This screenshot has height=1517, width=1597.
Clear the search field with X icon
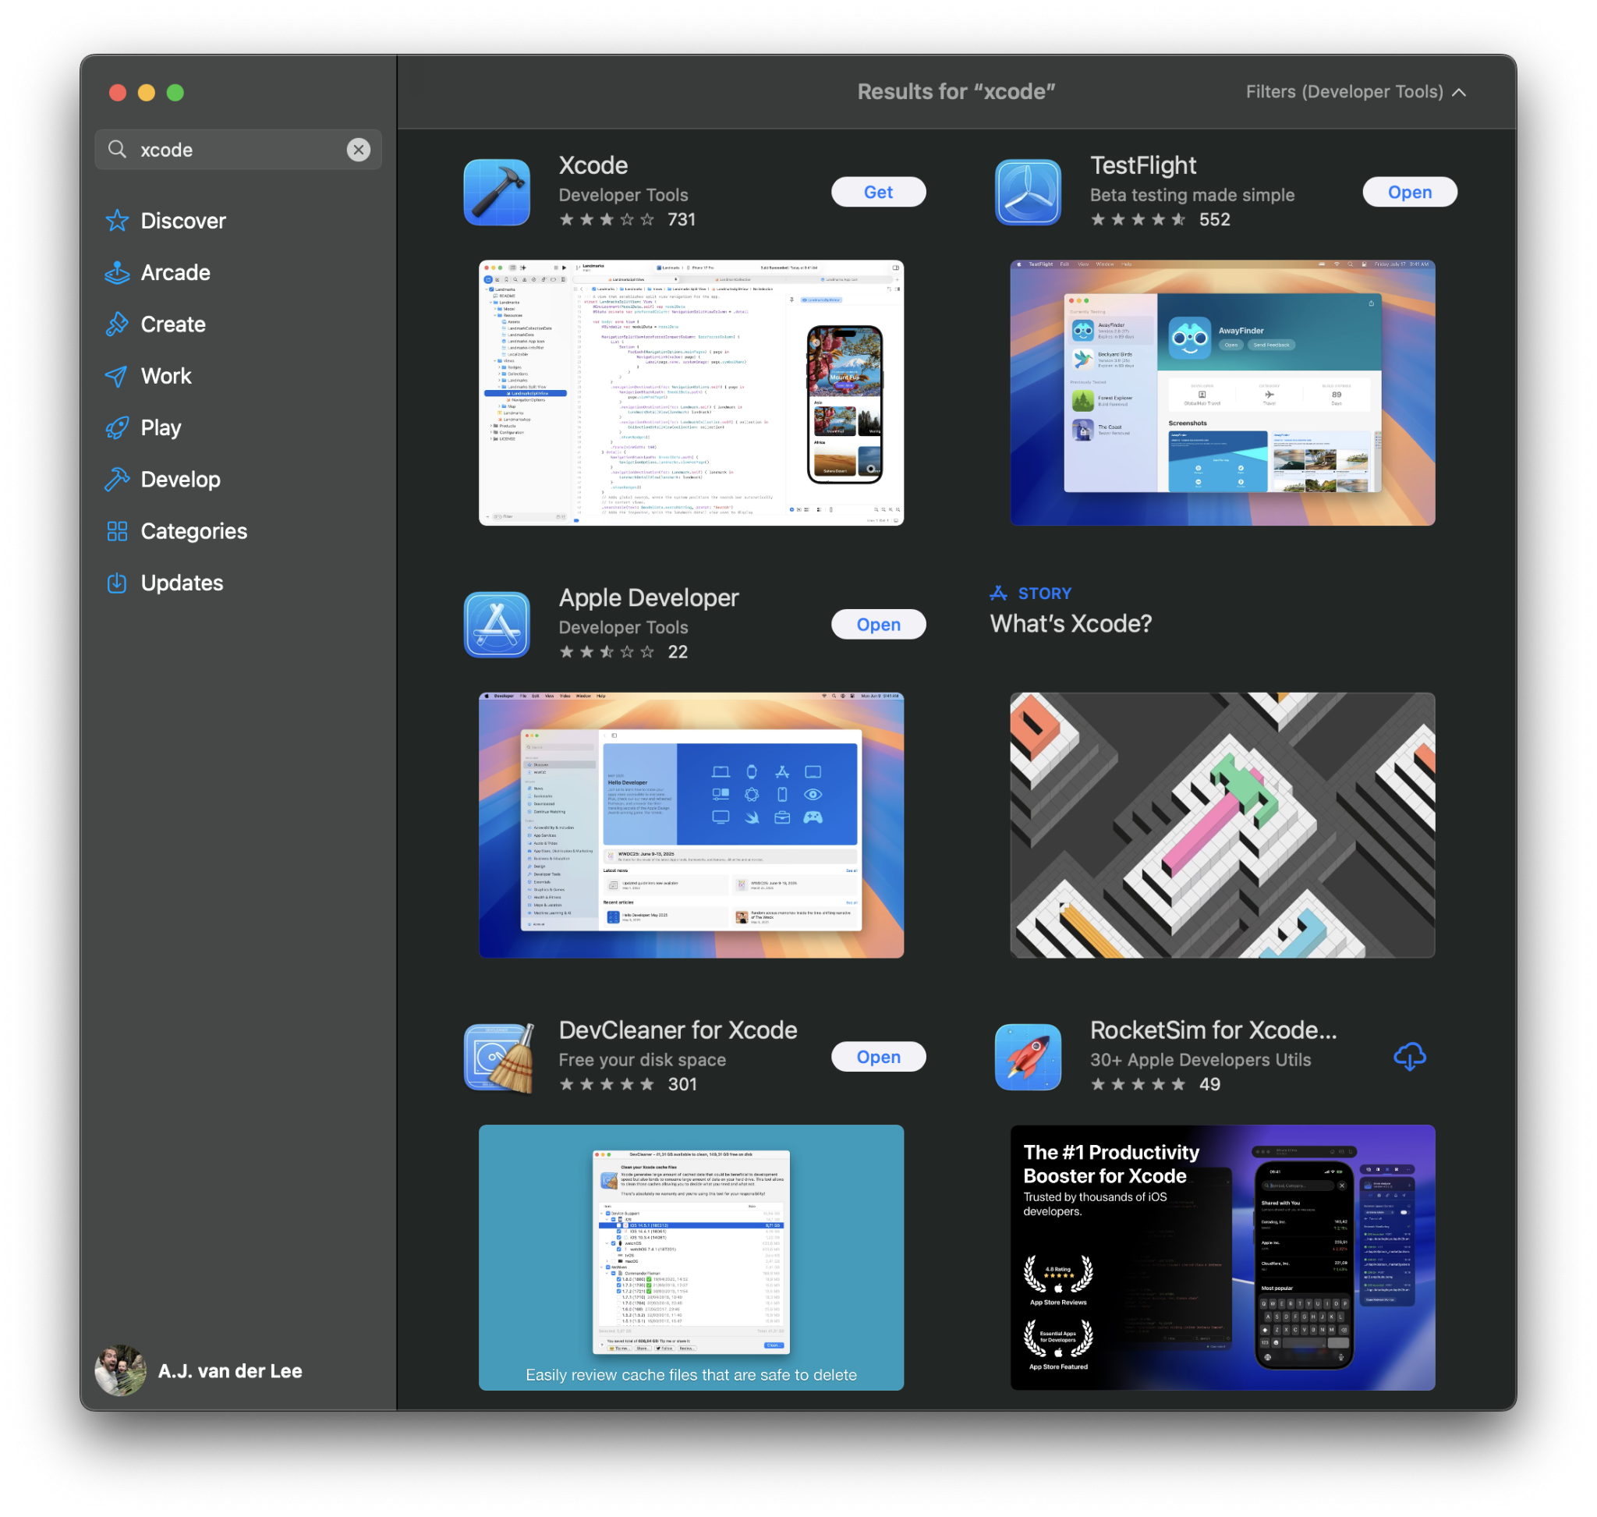358,150
